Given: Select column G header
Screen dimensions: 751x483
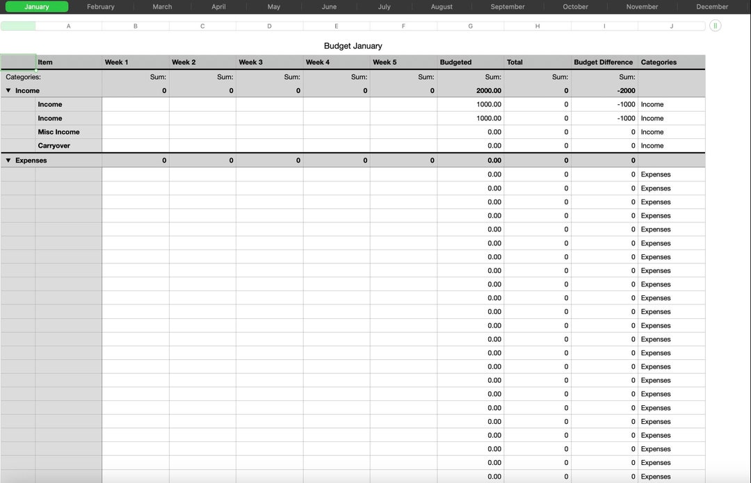Looking at the screenshot, I should (470, 26).
